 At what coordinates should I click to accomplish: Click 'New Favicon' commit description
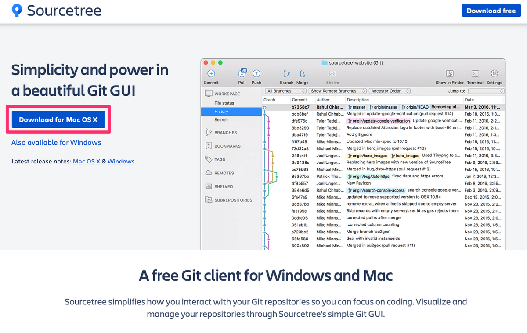[358, 183]
